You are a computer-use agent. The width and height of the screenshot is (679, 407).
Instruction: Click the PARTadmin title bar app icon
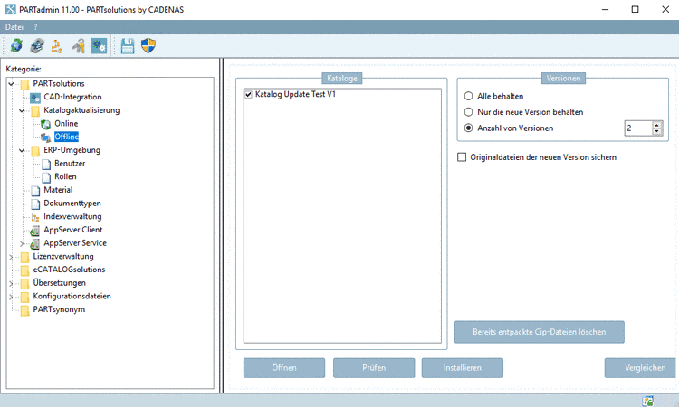tap(10, 9)
